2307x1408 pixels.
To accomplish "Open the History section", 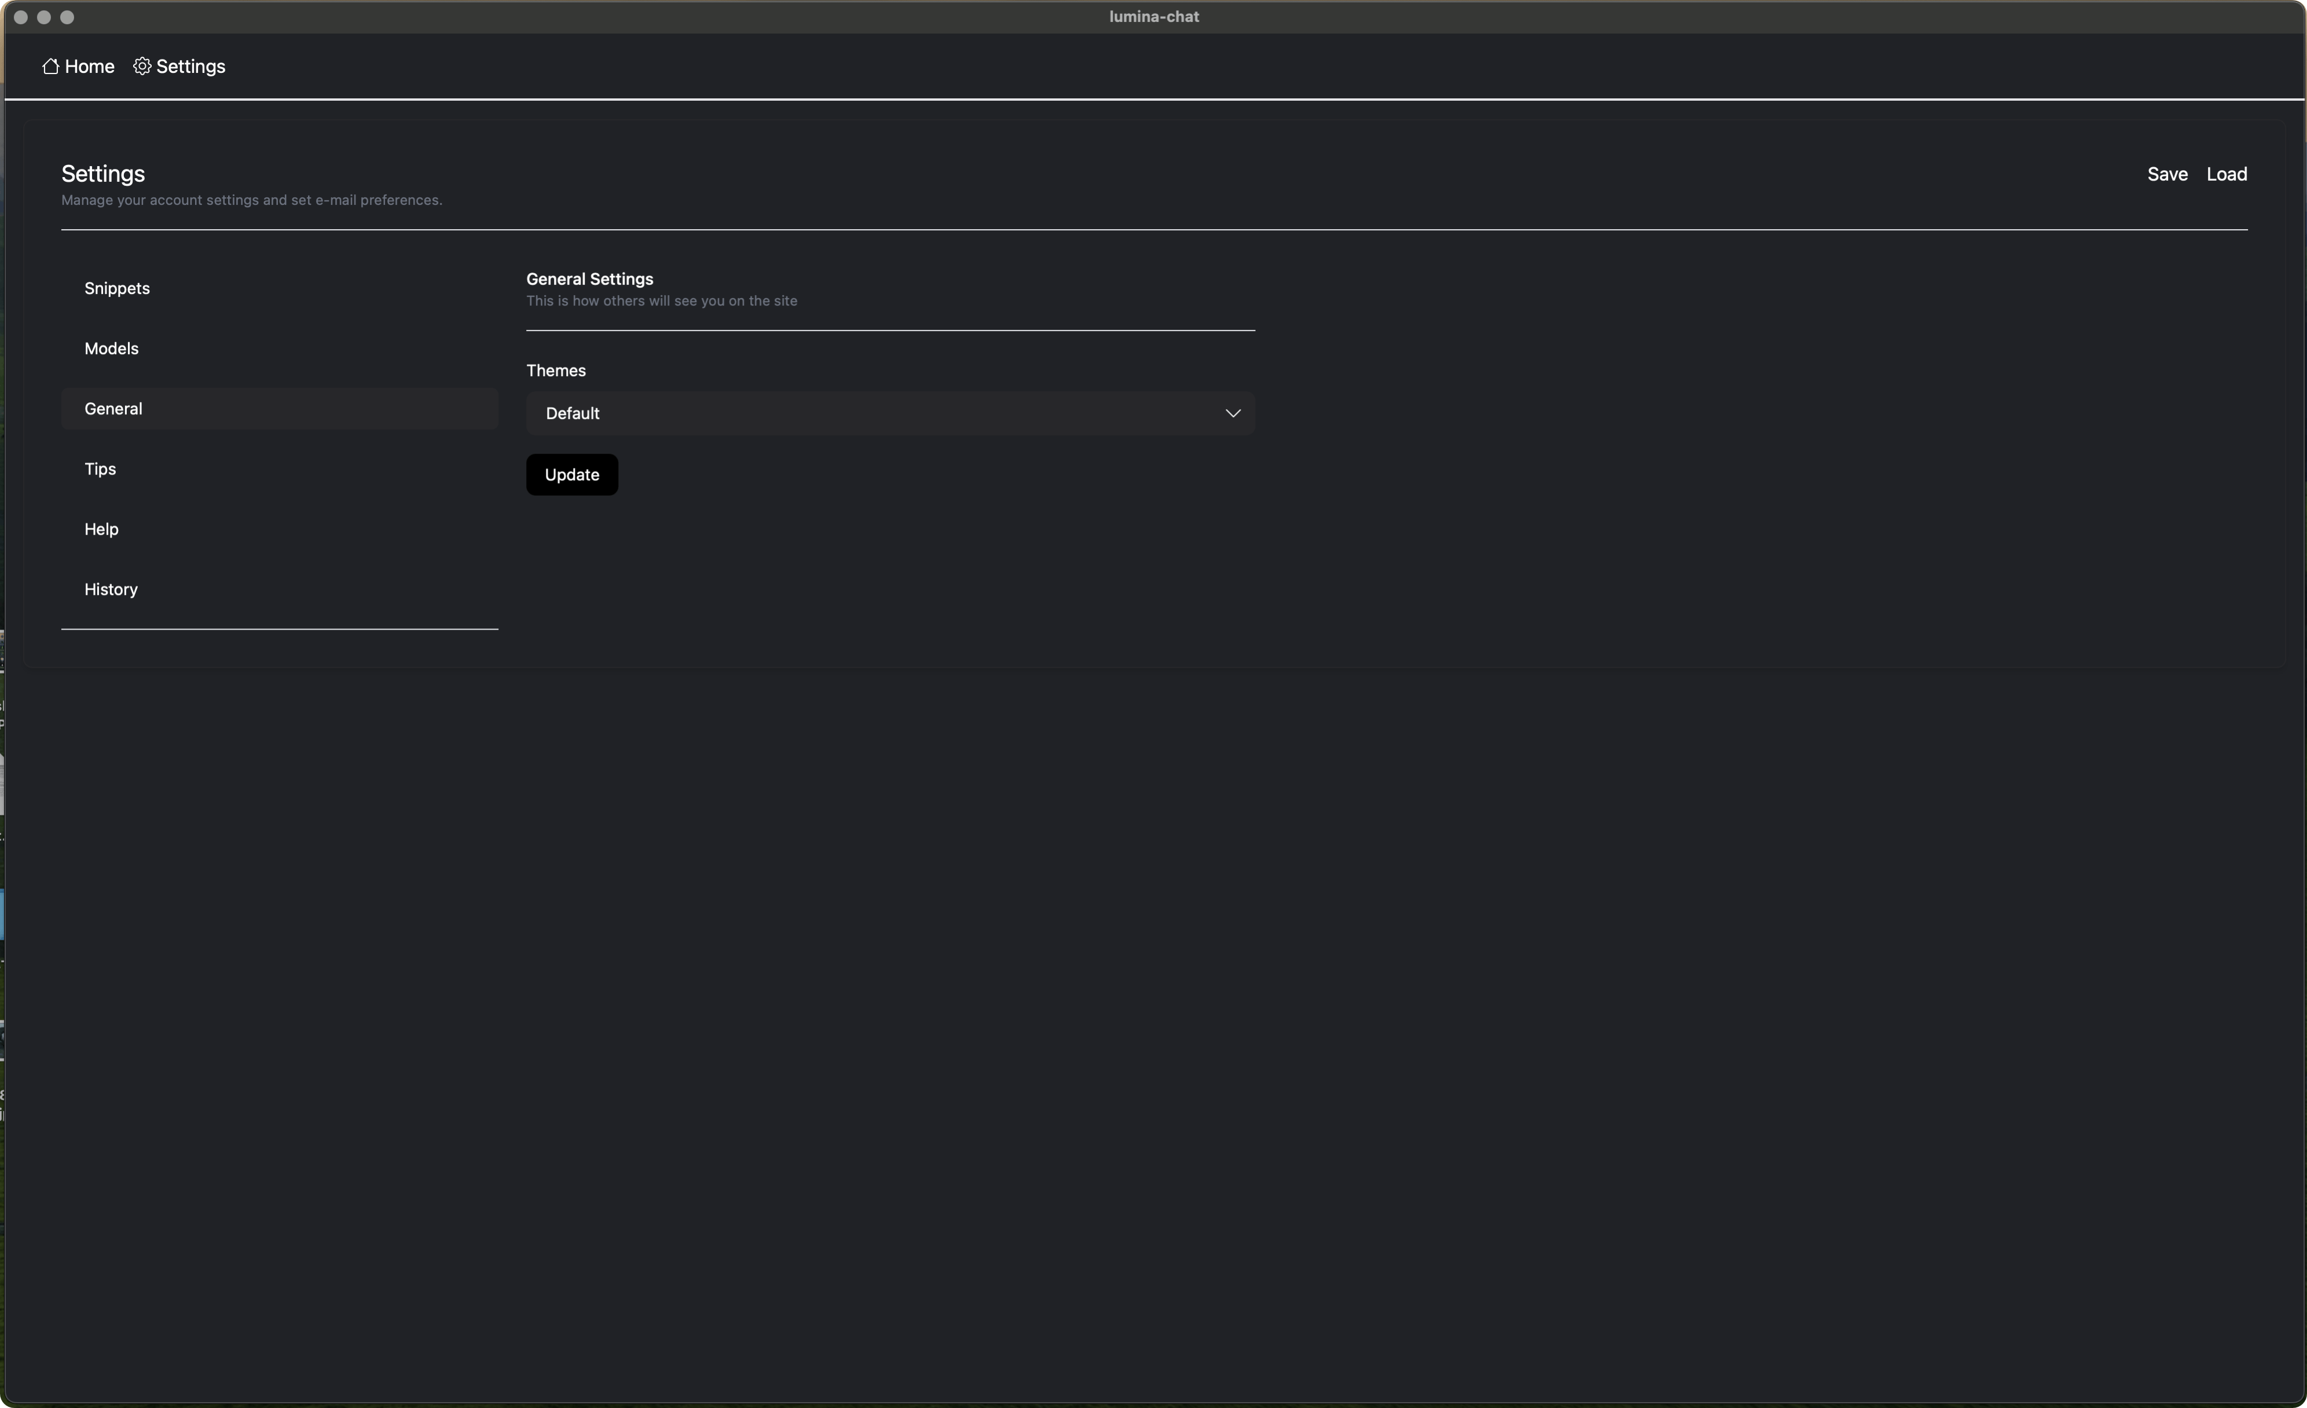I will [279, 590].
